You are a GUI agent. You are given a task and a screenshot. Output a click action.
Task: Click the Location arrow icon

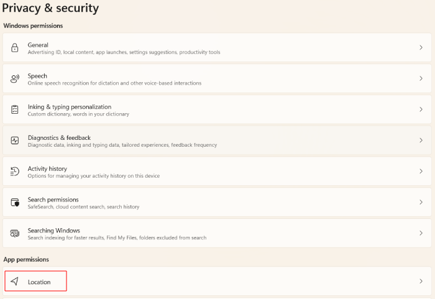pyautogui.click(x=15, y=282)
